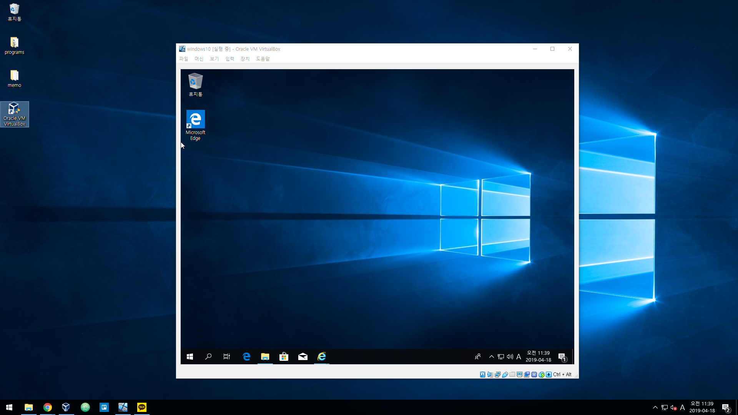The image size is (738, 415).
Task: Click the shared folders status icon
Action: click(512, 374)
